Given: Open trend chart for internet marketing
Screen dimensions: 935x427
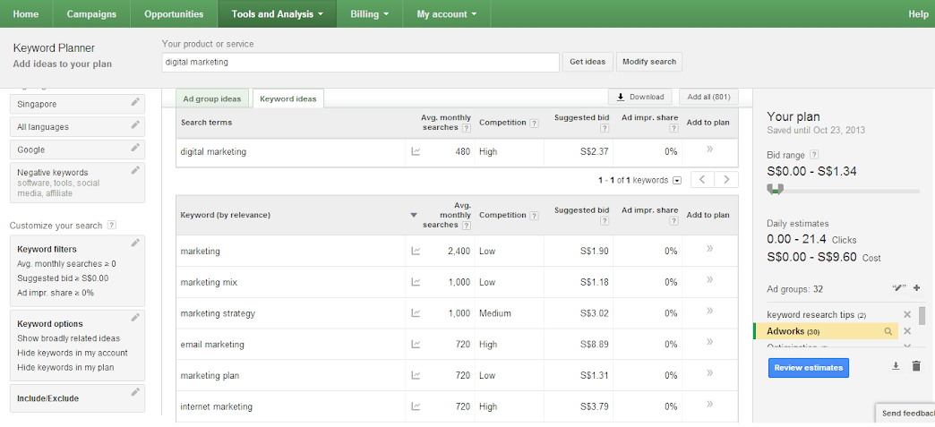Looking at the screenshot, I should [x=416, y=406].
